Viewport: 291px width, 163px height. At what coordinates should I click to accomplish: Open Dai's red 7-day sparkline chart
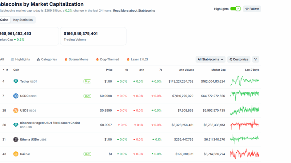[244, 153]
